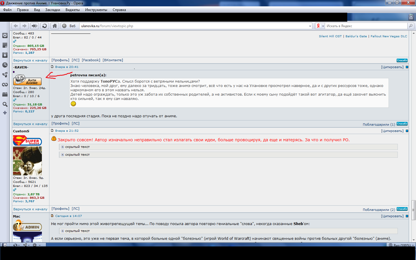Image resolution: width=416 pixels, height=260 pixels.
Task: Click the blue square next to -RAVEN- Цитировать
Action: point(407,67)
